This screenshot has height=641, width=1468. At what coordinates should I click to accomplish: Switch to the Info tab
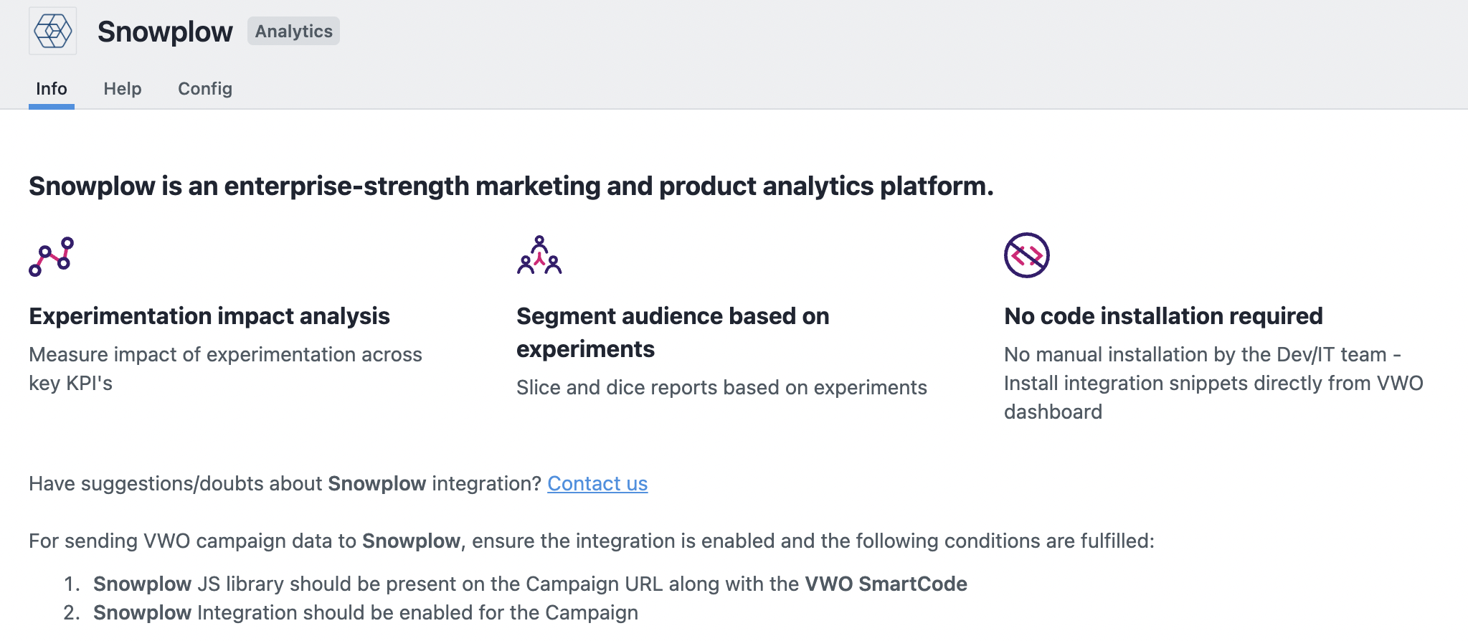(x=52, y=89)
